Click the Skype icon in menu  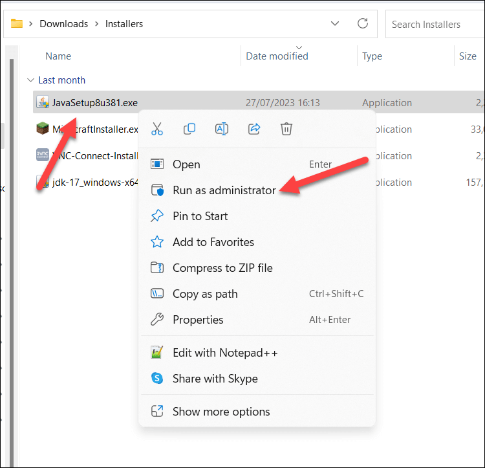(x=157, y=378)
